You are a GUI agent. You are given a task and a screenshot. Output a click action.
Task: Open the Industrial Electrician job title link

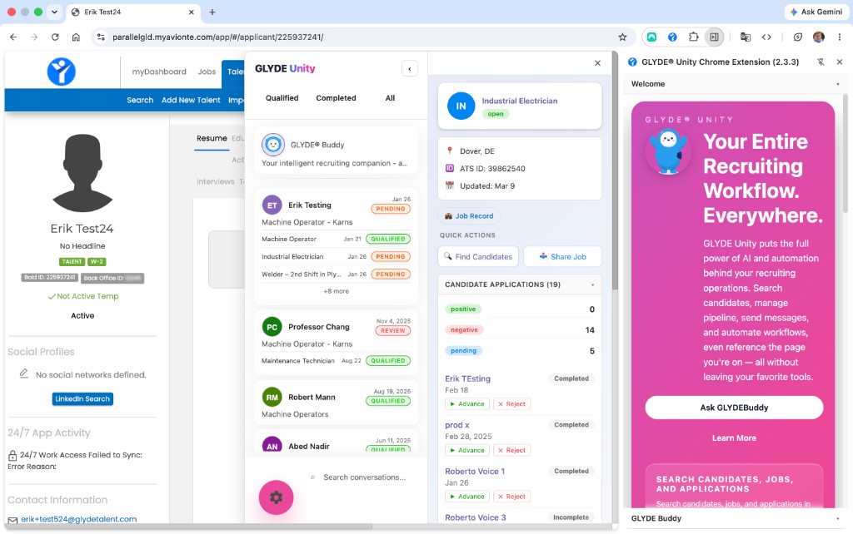[x=520, y=101]
